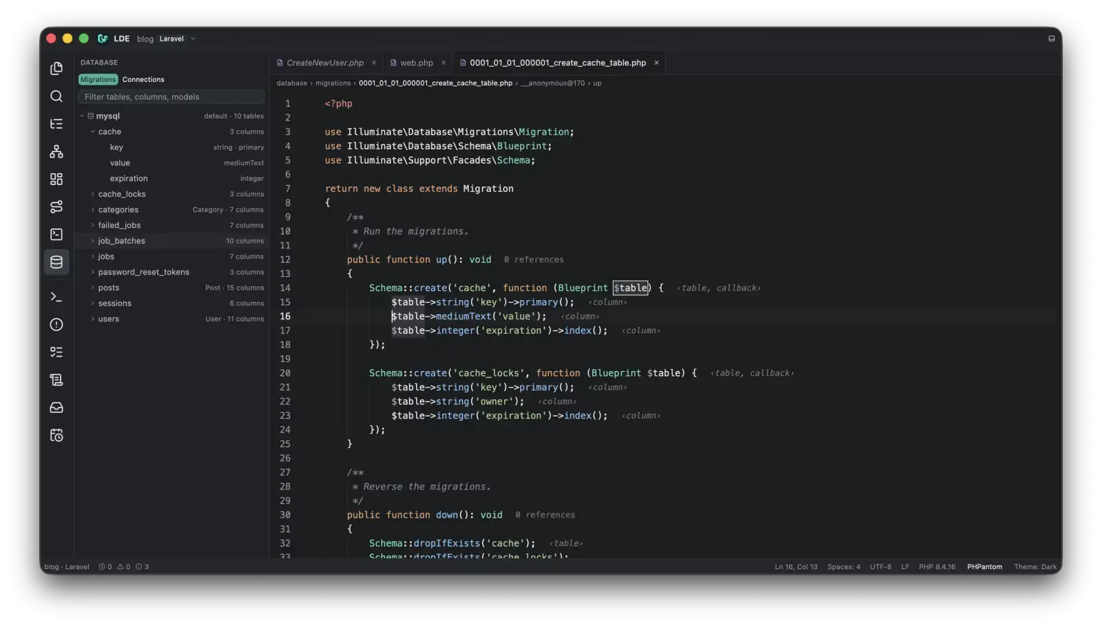Close the create_cache_table.php tab
1102x627 pixels.
point(656,63)
